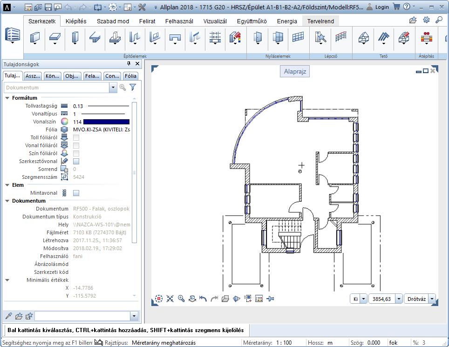Click the Dokumentum search input field
This screenshot has height=347, width=449.
click(x=57, y=87)
